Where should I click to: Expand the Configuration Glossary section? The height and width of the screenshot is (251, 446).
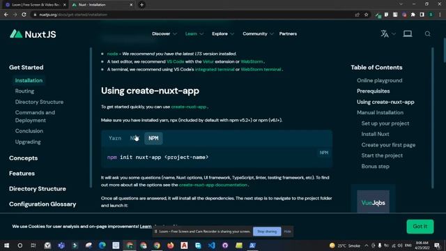click(x=43, y=204)
